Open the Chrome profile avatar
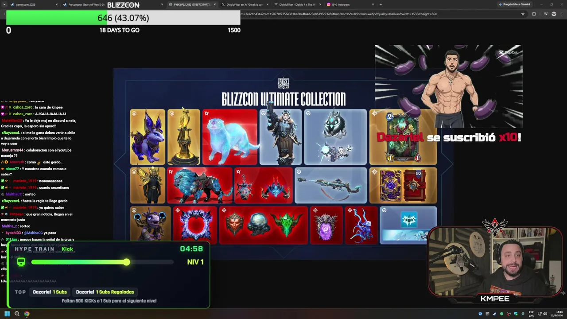Image resolution: width=567 pixels, height=319 pixels. [554, 14]
